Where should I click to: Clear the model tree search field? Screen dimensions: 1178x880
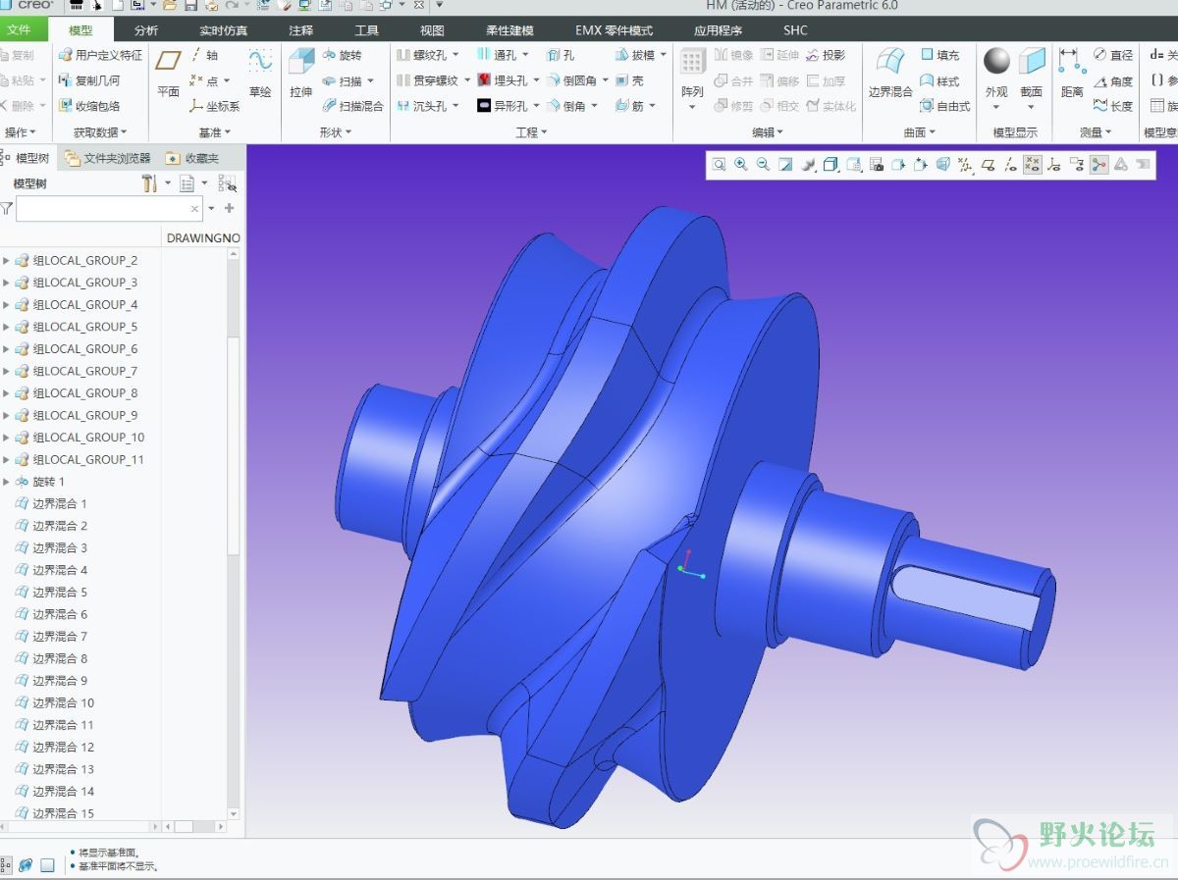point(195,208)
